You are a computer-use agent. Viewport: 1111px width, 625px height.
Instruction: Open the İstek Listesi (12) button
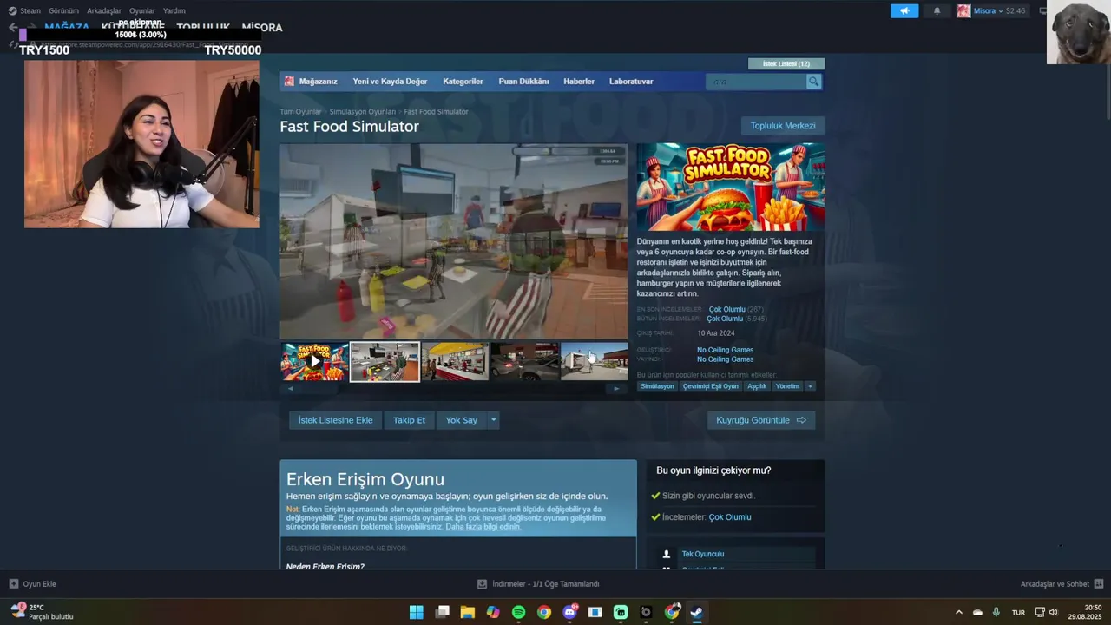pyautogui.click(x=786, y=63)
